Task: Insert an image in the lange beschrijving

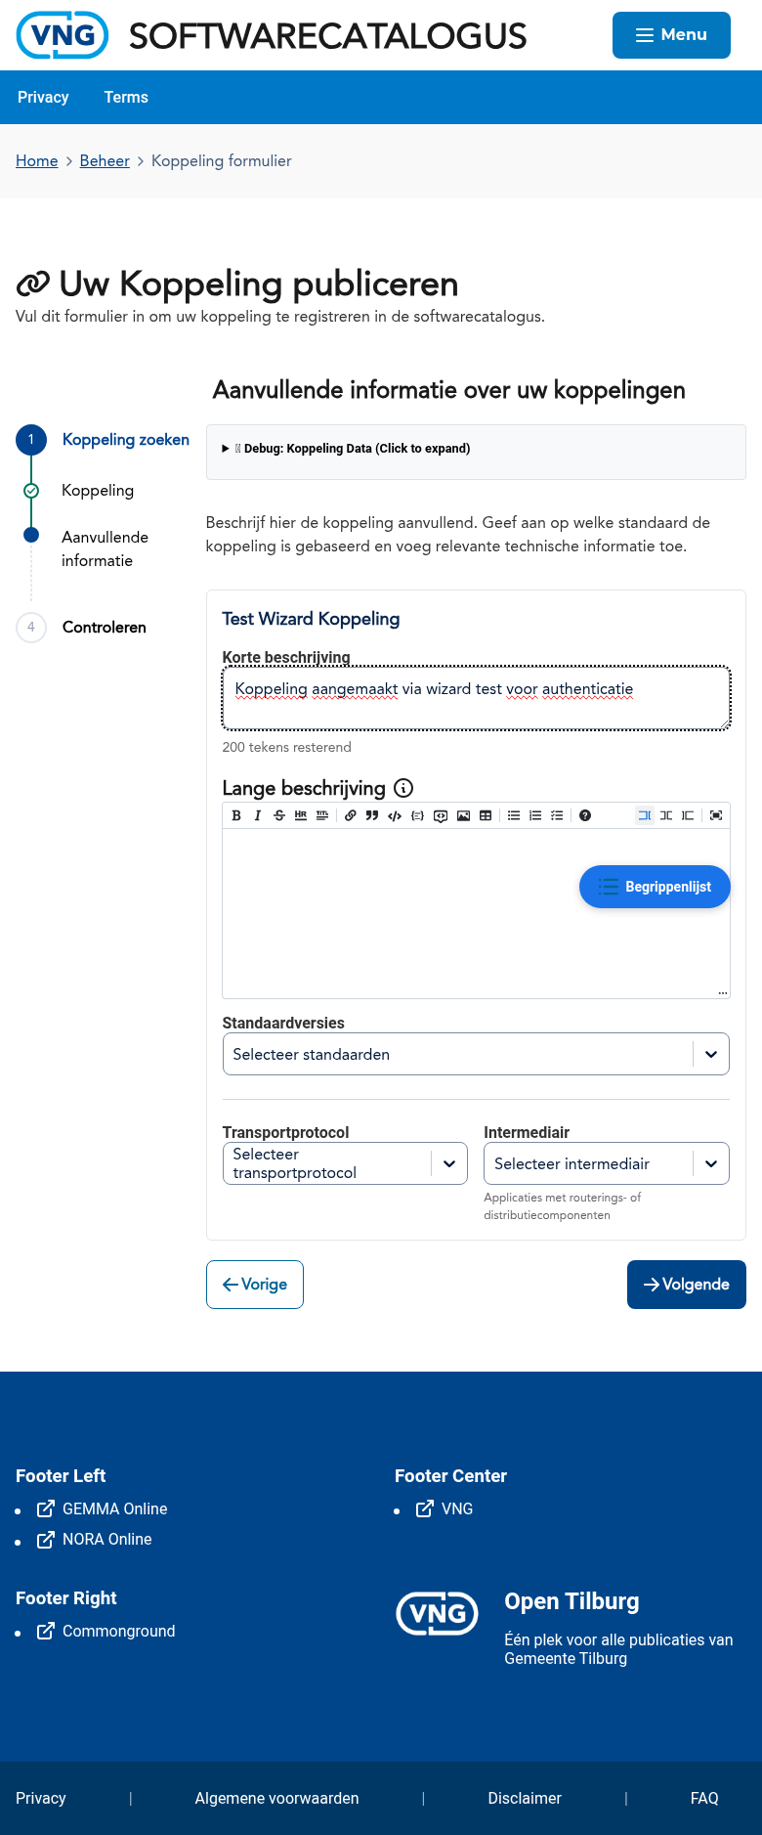Action: (x=463, y=815)
